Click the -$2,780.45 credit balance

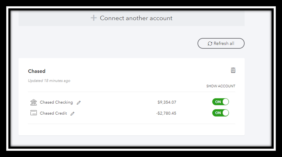pos(166,113)
